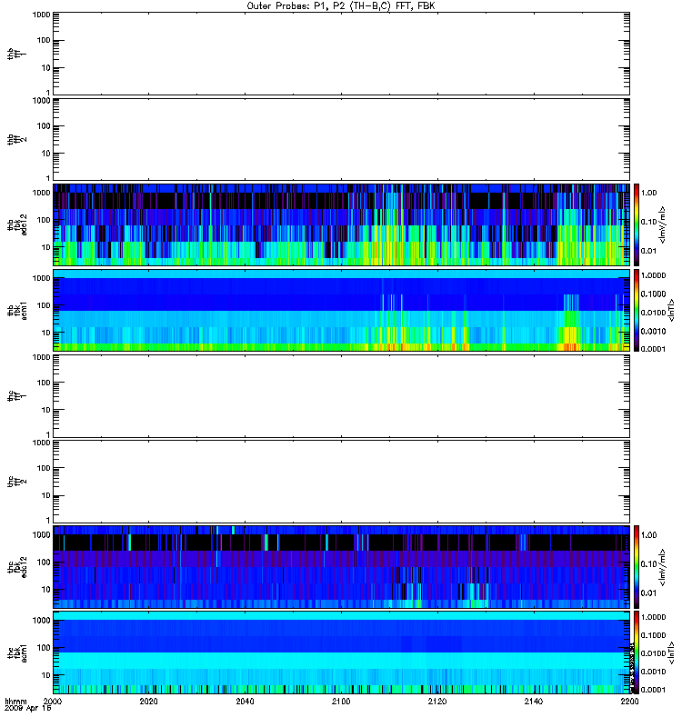The image size is (682, 727).
Task: Click '0.01' on the thc edc12 colorbar scale
Action: pyautogui.click(x=648, y=593)
